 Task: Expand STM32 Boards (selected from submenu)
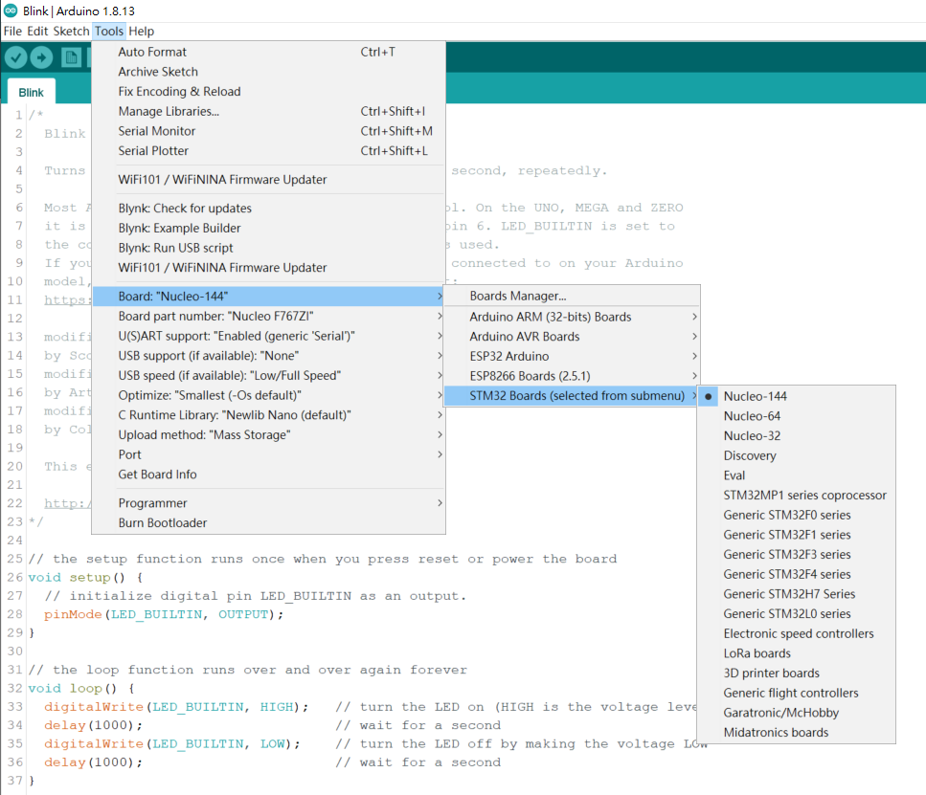[x=572, y=395]
